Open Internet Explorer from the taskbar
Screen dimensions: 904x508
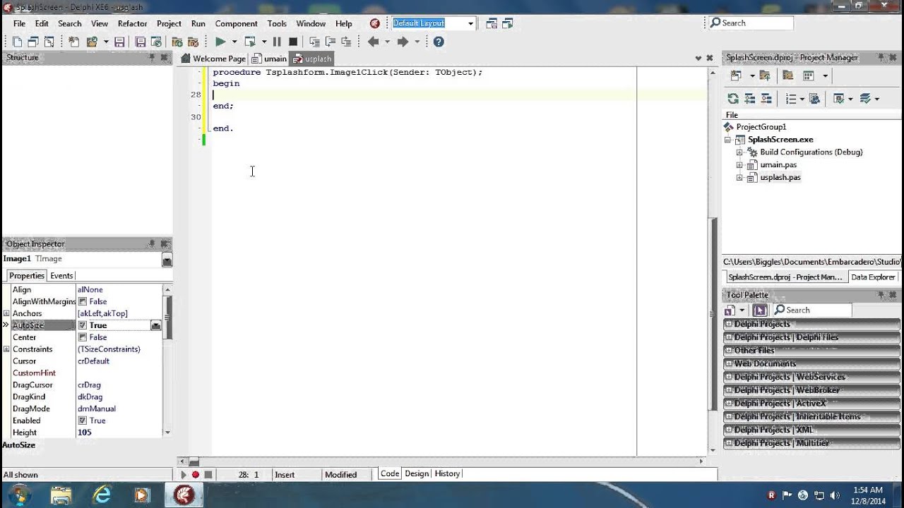[x=102, y=495]
